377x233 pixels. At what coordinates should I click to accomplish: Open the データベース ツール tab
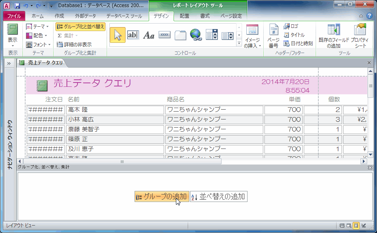[124, 16]
